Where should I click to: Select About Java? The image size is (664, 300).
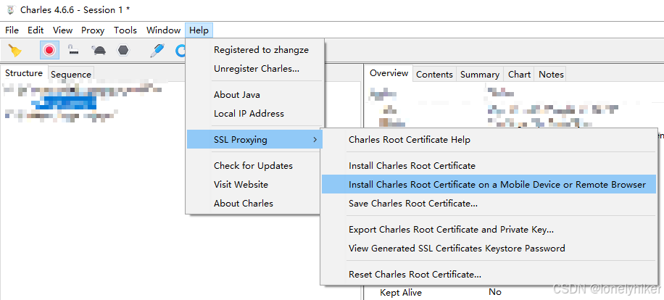(255, 95)
